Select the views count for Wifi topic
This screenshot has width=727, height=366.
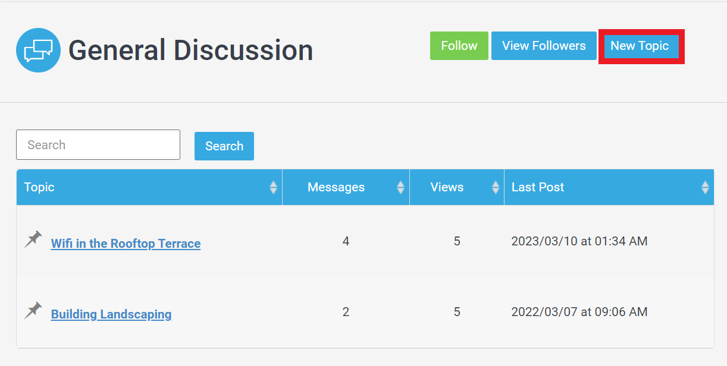(457, 241)
